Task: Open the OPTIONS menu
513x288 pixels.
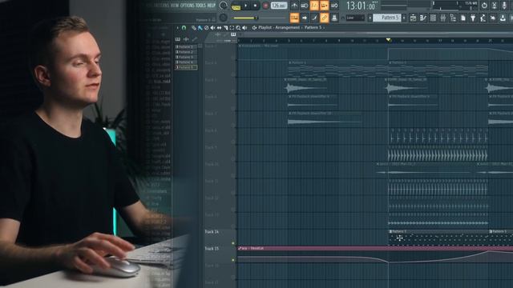Action: click(x=188, y=6)
